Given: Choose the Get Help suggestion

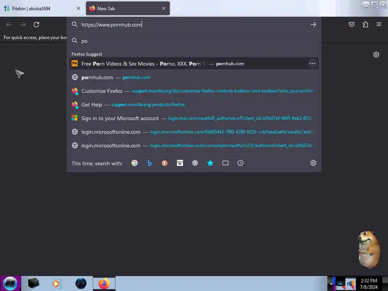Looking at the screenshot, I should point(194,105).
